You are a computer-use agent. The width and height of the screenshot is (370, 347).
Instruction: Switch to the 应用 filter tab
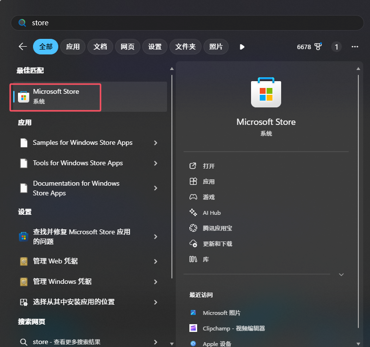point(73,47)
